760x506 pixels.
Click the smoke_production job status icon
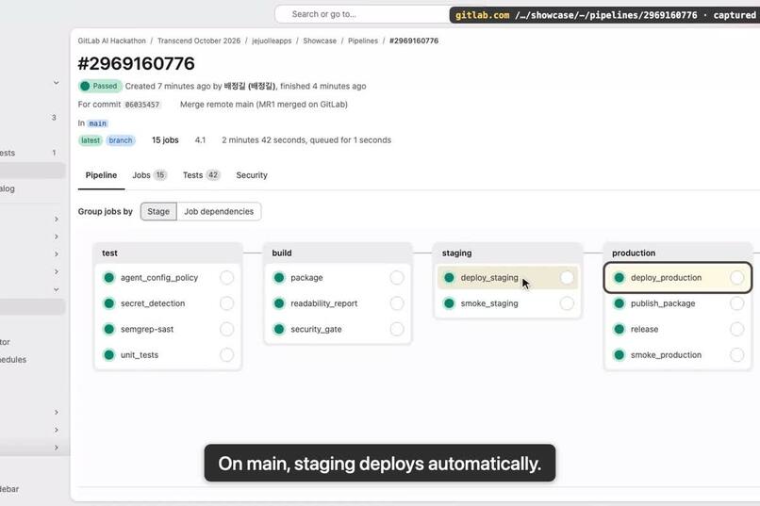coord(619,354)
